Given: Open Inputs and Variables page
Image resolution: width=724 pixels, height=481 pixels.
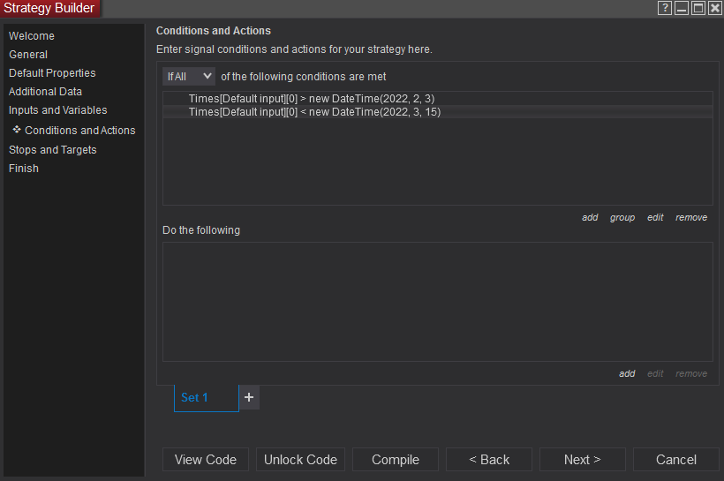Looking at the screenshot, I should point(57,110).
